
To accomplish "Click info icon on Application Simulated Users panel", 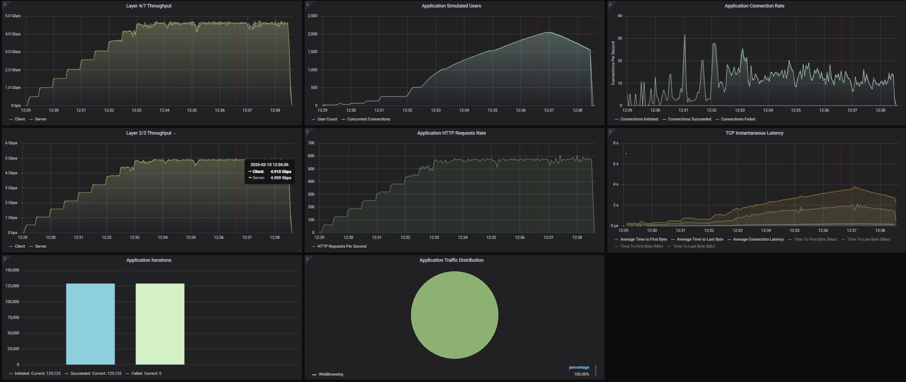I will point(307,4).
